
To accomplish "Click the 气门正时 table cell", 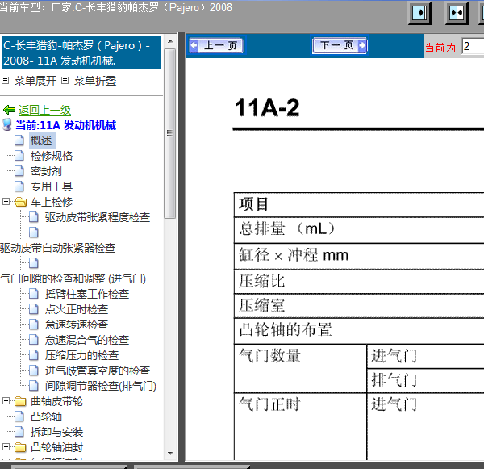I will 300,427.
